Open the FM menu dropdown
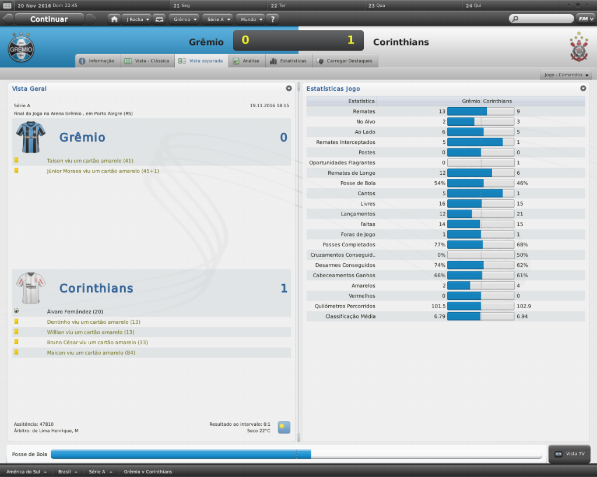Screen dimensions: 597x477 click(585, 19)
